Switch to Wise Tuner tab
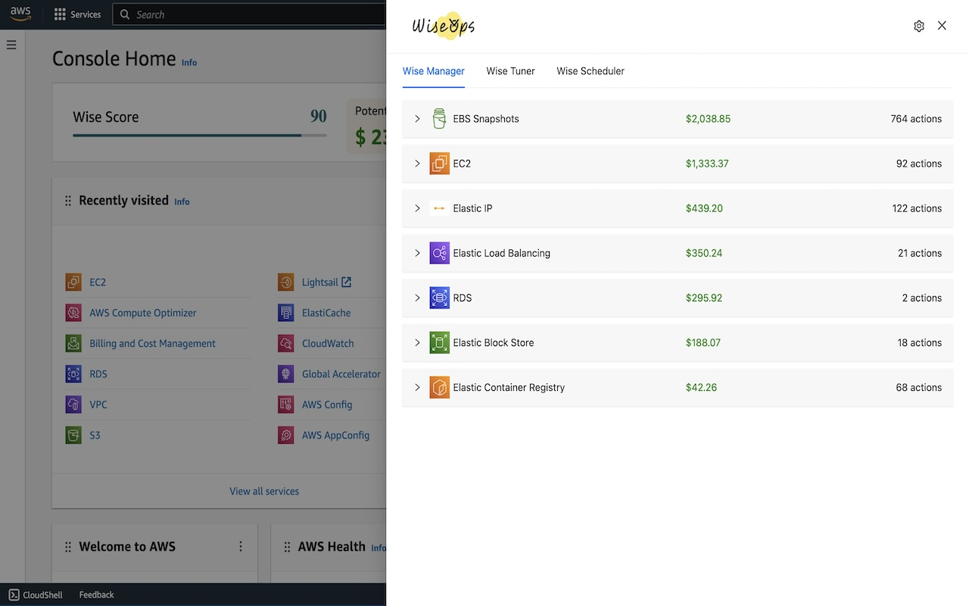The height and width of the screenshot is (606, 969). tap(511, 71)
